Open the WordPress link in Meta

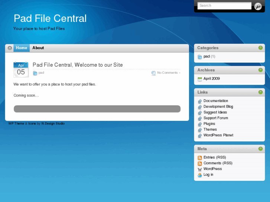coord(213,169)
